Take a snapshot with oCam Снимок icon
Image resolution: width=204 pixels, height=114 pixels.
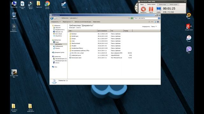159,9
